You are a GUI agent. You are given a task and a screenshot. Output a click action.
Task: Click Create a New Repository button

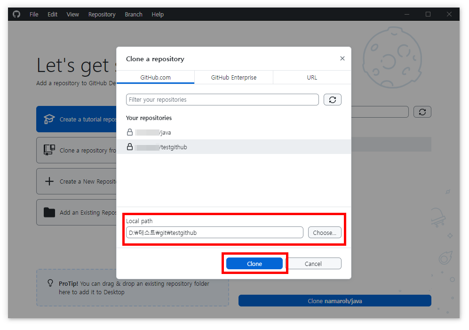coord(76,181)
